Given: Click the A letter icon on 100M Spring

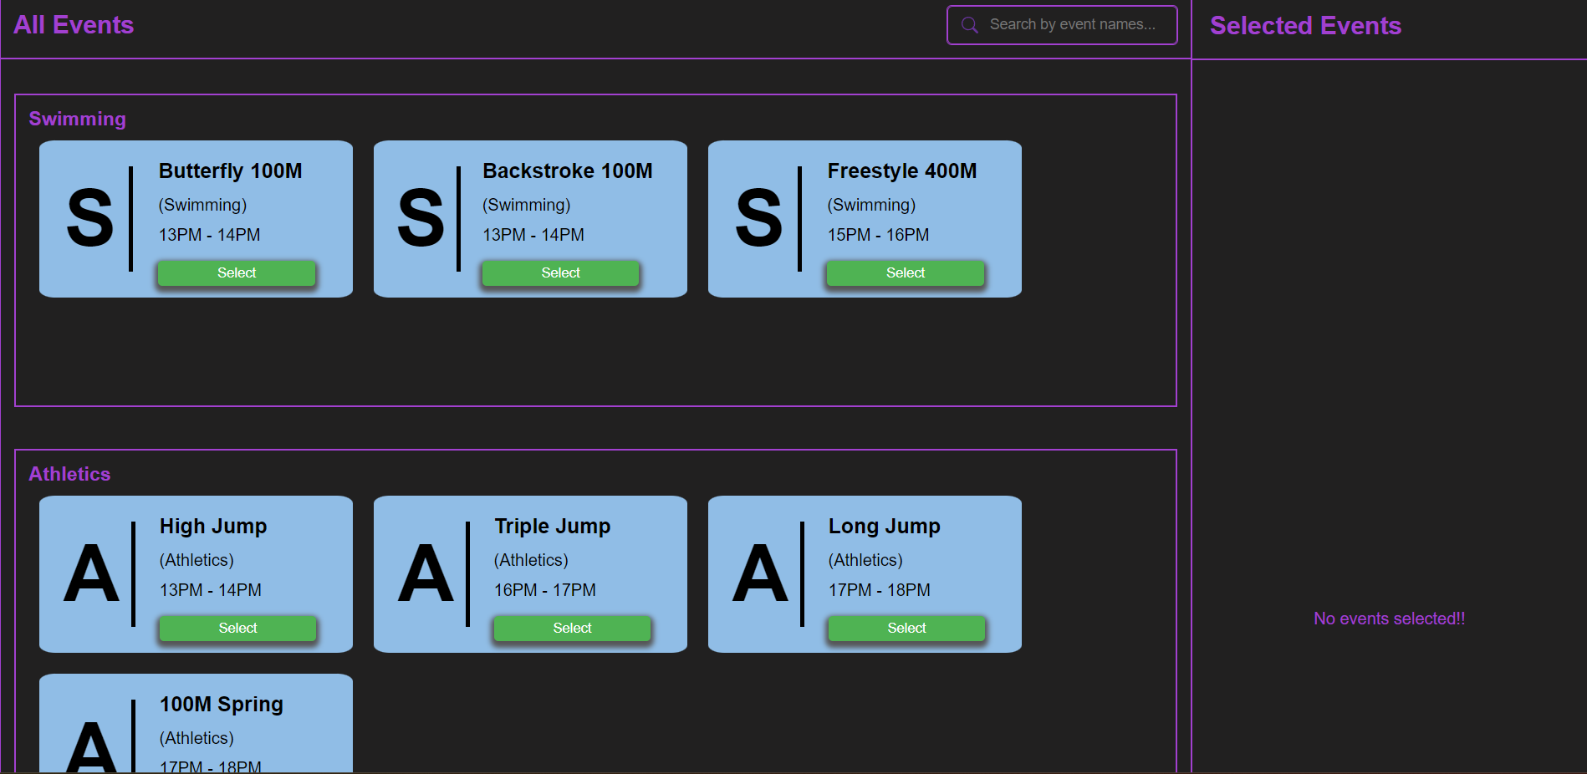Looking at the screenshot, I should pos(91,747).
